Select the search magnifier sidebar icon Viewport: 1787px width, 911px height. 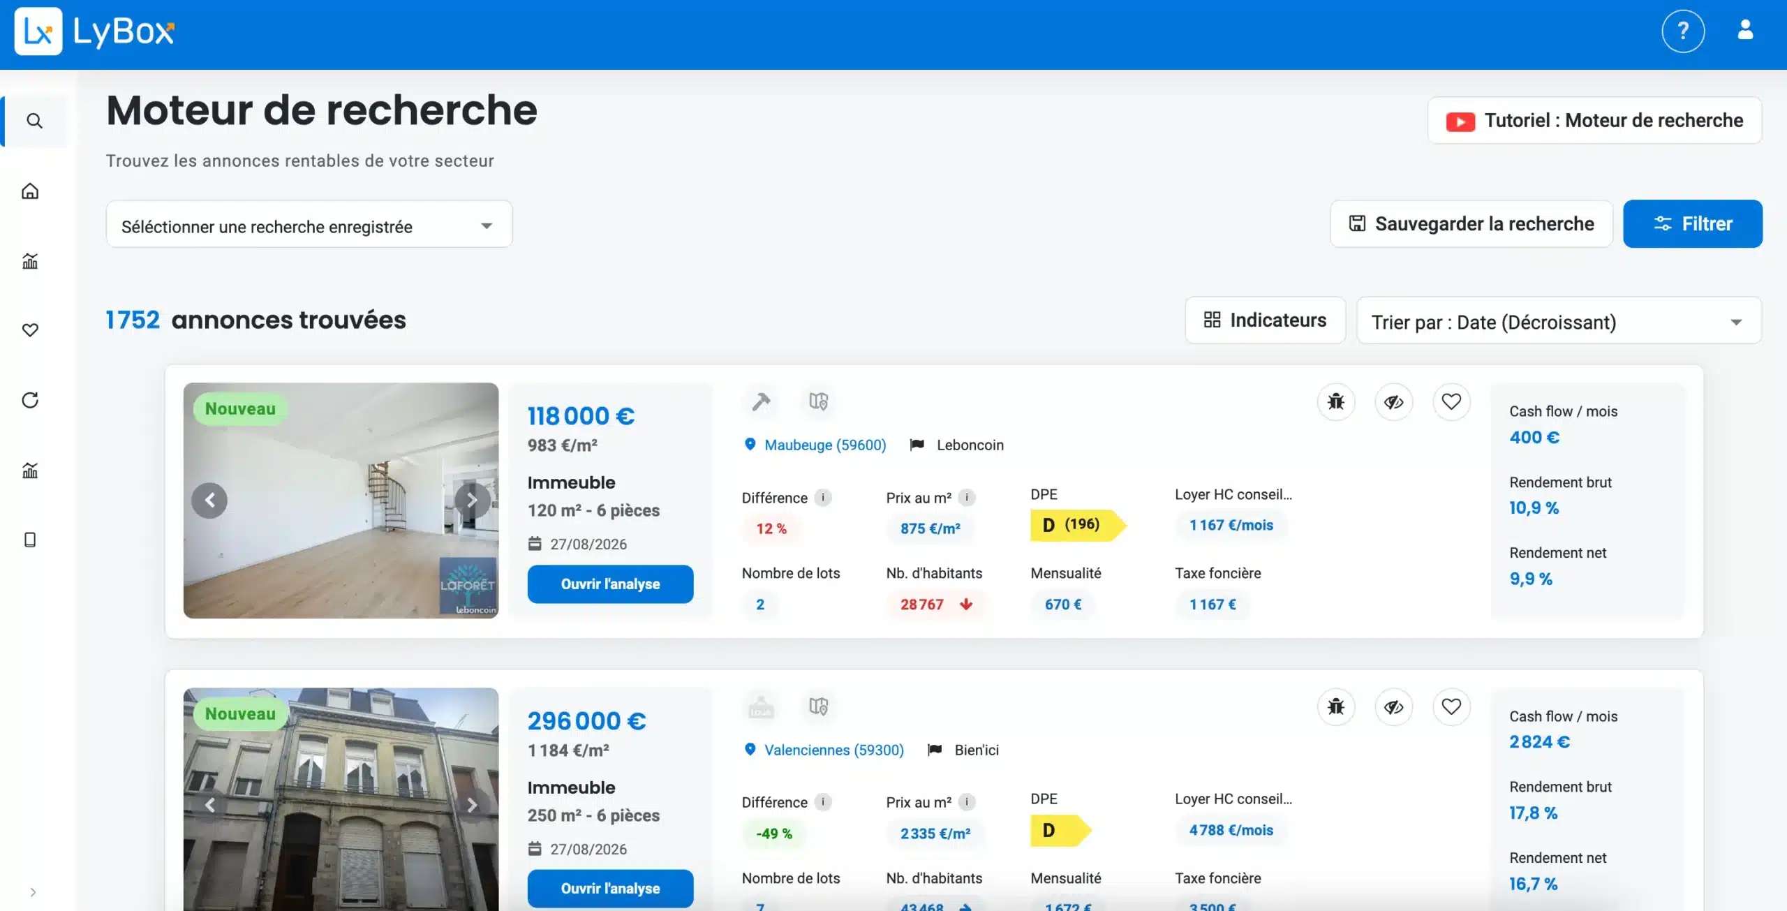[34, 121]
